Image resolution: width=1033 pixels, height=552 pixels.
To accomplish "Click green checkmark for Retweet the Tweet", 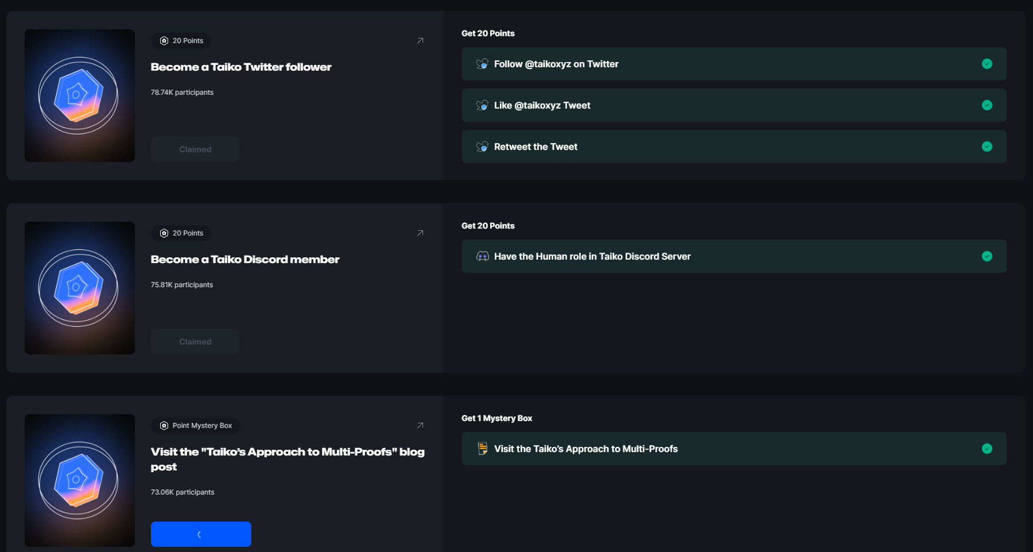I will click(987, 146).
